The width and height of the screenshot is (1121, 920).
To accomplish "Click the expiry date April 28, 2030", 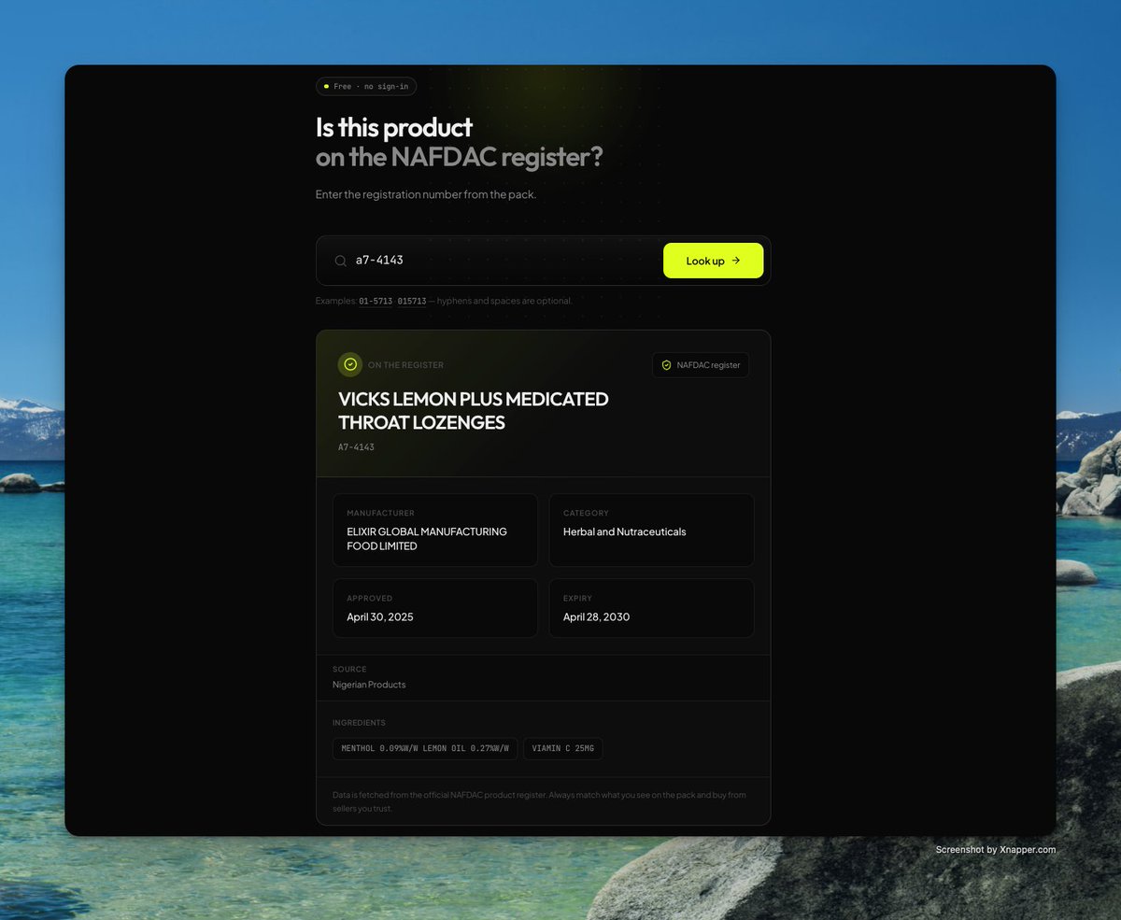I will click(596, 616).
